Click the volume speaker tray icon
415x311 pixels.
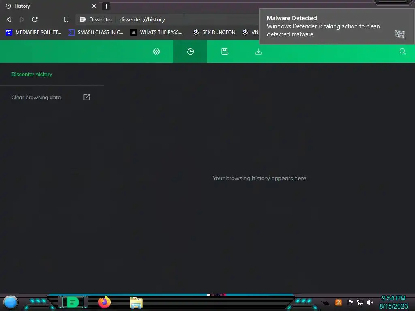[370, 302]
